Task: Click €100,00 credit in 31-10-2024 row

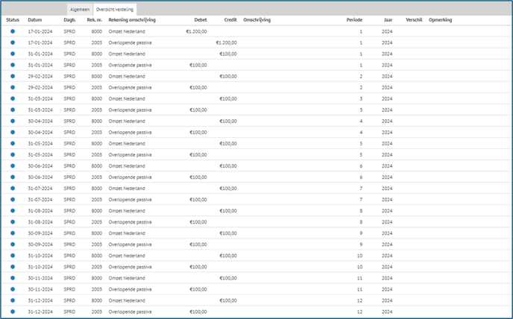Action: pos(228,256)
